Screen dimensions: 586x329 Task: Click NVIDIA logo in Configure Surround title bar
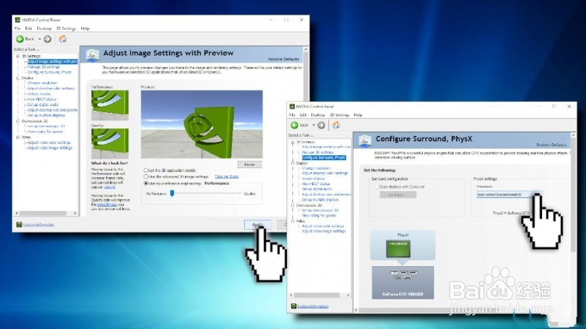pyautogui.click(x=292, y=106)
